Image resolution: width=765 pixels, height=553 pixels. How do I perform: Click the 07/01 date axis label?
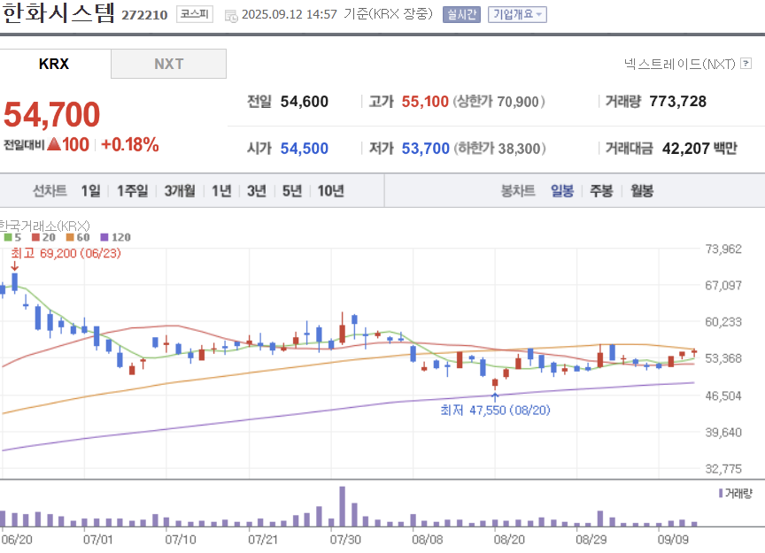pyautogui.click(x=97, y=540)
